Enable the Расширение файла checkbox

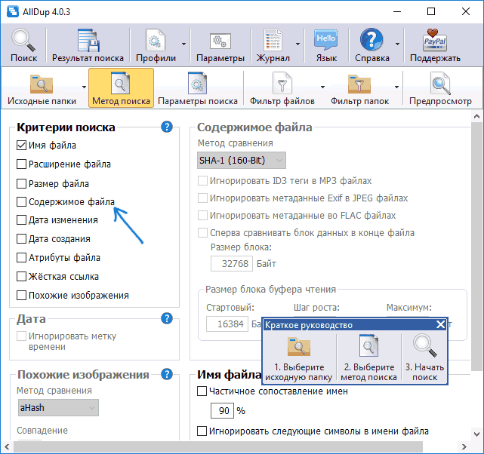[21, 164]
